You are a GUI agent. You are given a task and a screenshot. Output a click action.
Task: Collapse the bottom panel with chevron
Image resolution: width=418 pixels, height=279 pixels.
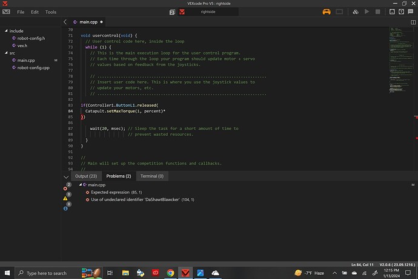[66, 176]
